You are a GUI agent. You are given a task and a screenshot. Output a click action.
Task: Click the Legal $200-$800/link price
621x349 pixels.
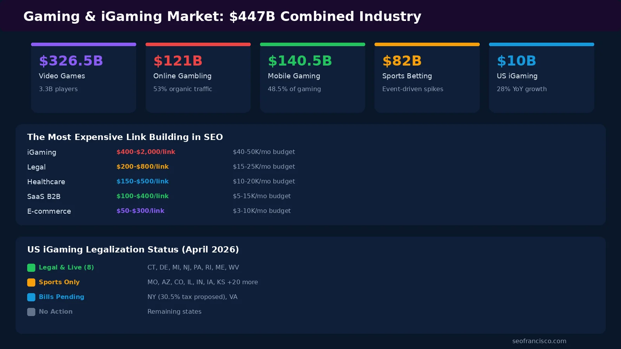142,167
